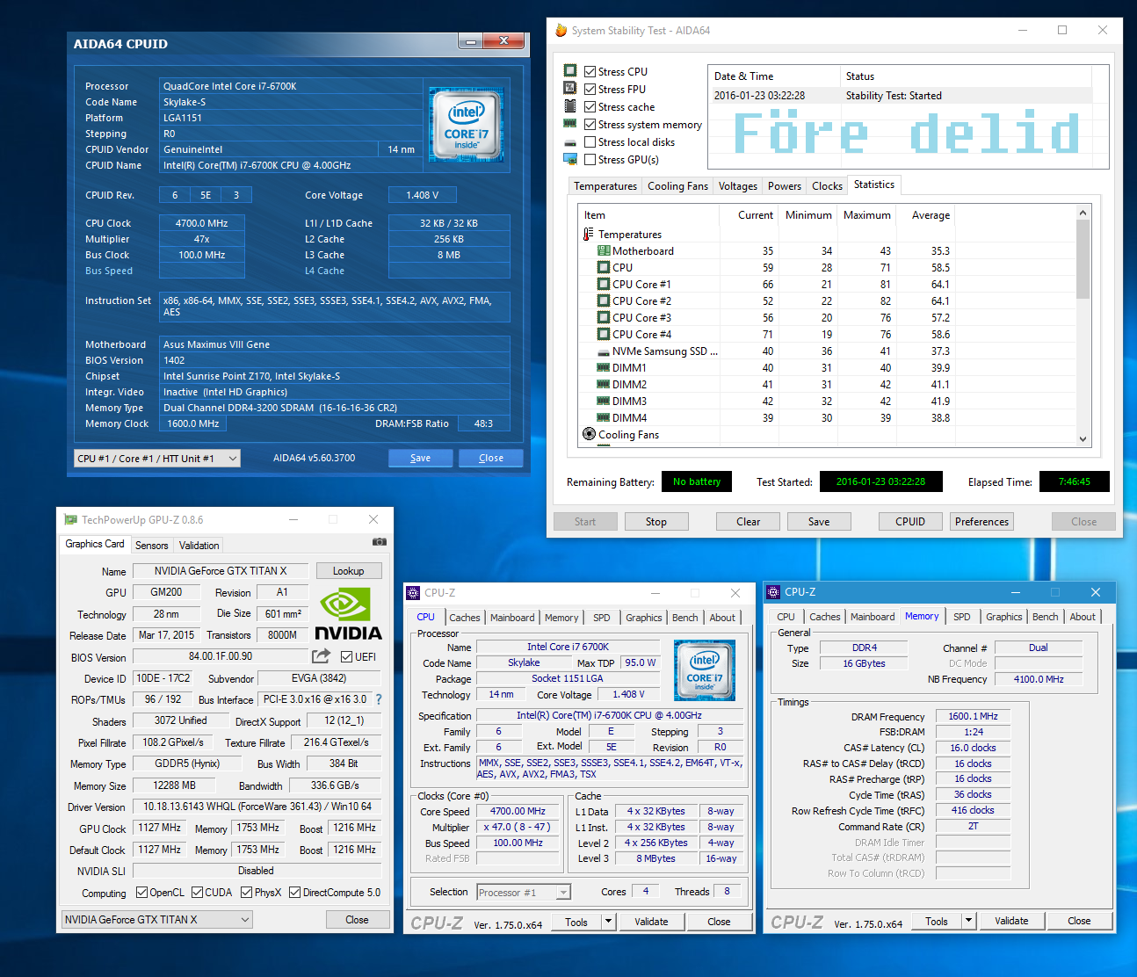Click the CPU Core #4 temperature icon
The width and height of the screenshot is (1137, 977).
603,335
